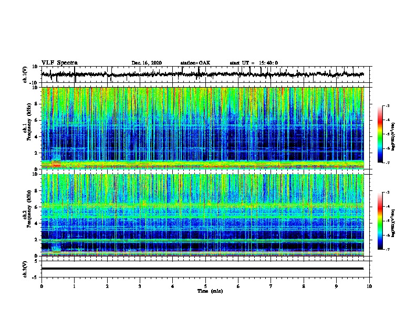Click the ch.2 spectrogram plot
This screenshot has height=321, width=416.
pos(203,215)
